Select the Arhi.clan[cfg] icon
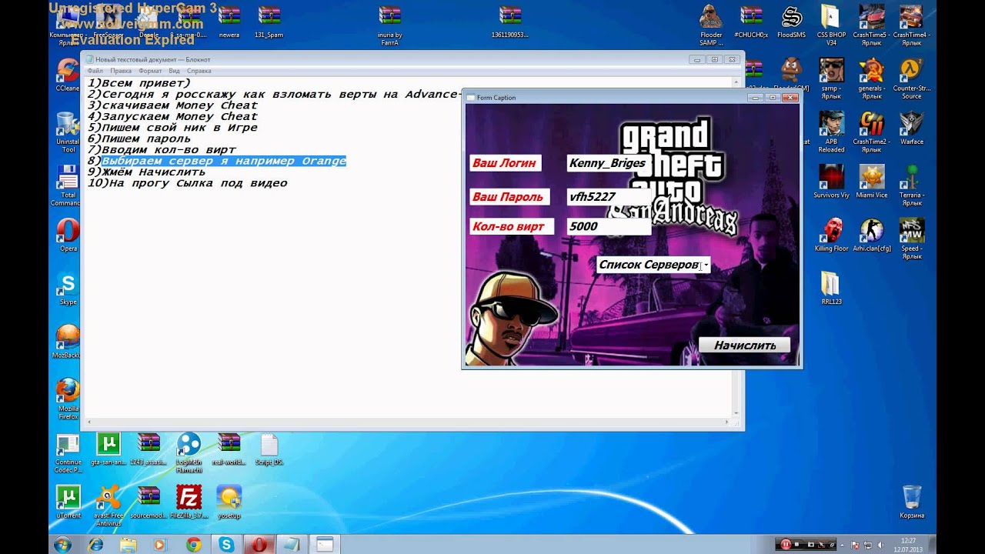Screen dimensions: 985x554 click(x=871, y=235)
